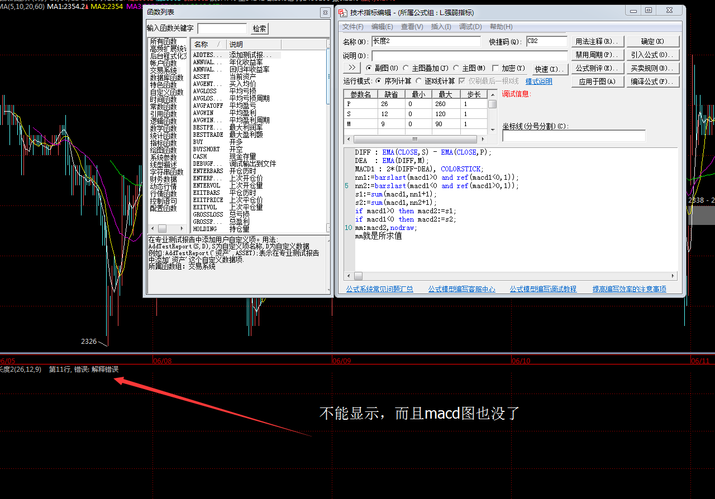The width and height of the screenshot is (715, 499).
Task: Click the 名称 input field
Action: click(426, 41)
